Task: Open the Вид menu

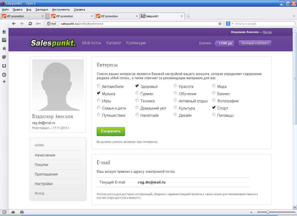Action: click(x=29, y=10)
